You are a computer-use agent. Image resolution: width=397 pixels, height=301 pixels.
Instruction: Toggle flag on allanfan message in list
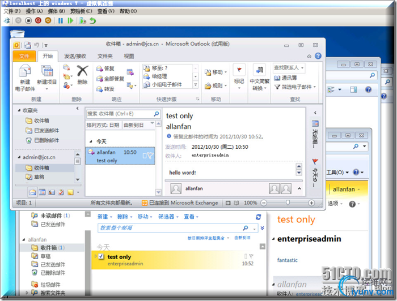coord(150,156)
